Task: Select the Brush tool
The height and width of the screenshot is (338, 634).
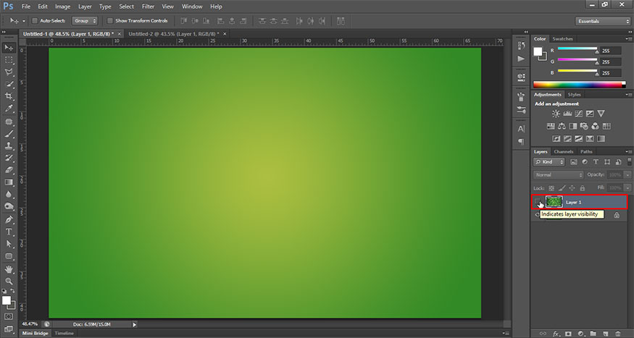Action: 9,134
